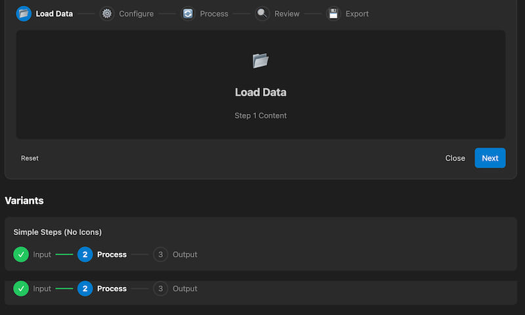Click the Reset button

click(30, 158)
